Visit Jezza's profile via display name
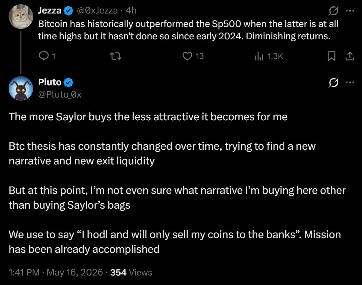 50,10
